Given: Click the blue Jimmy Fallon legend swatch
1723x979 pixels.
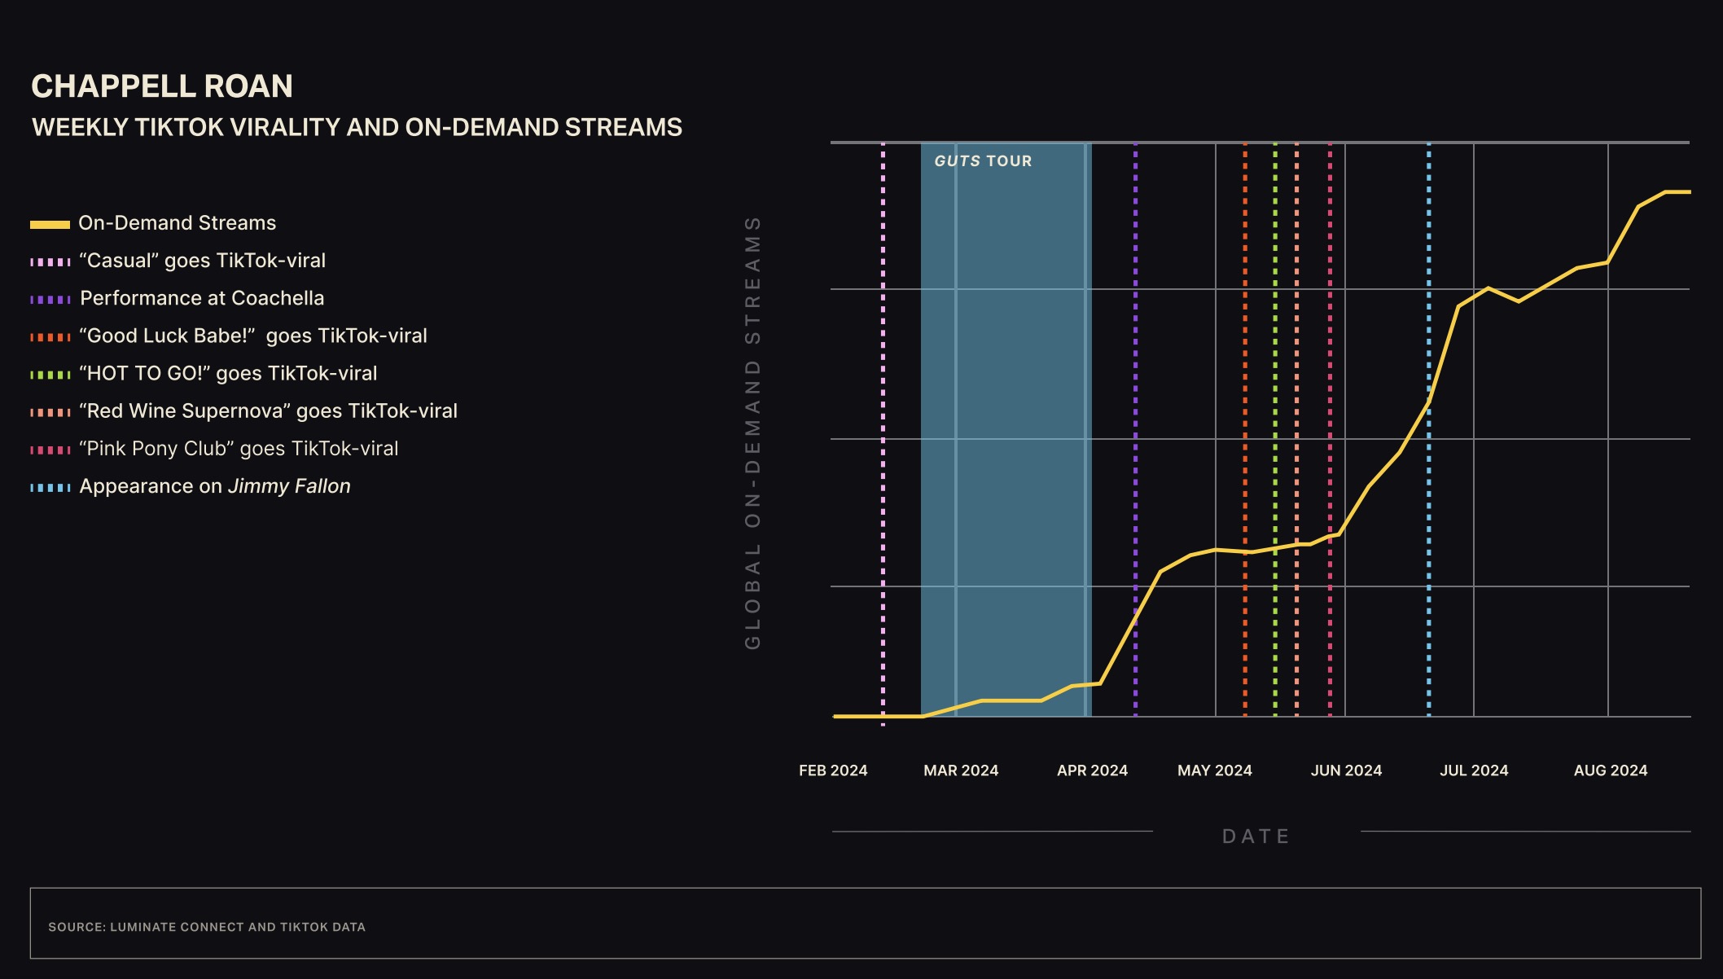Looking at the screenshot, I should click(50, 488).
